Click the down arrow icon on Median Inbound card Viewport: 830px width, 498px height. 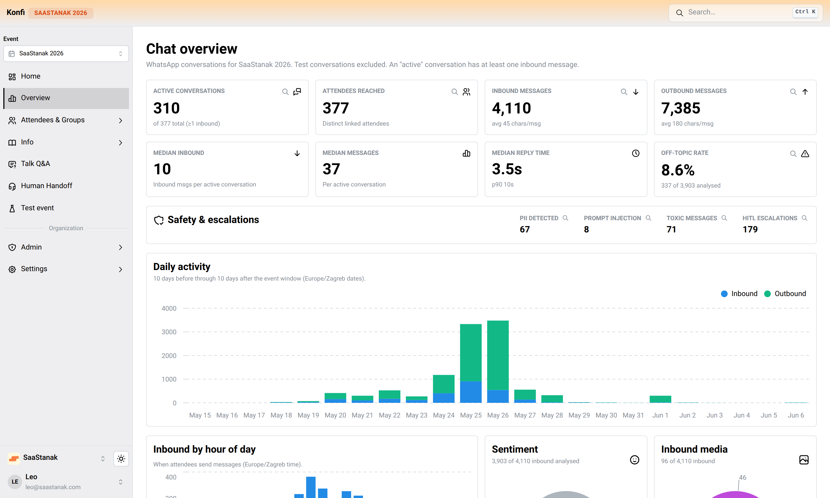tap(297, 153)
